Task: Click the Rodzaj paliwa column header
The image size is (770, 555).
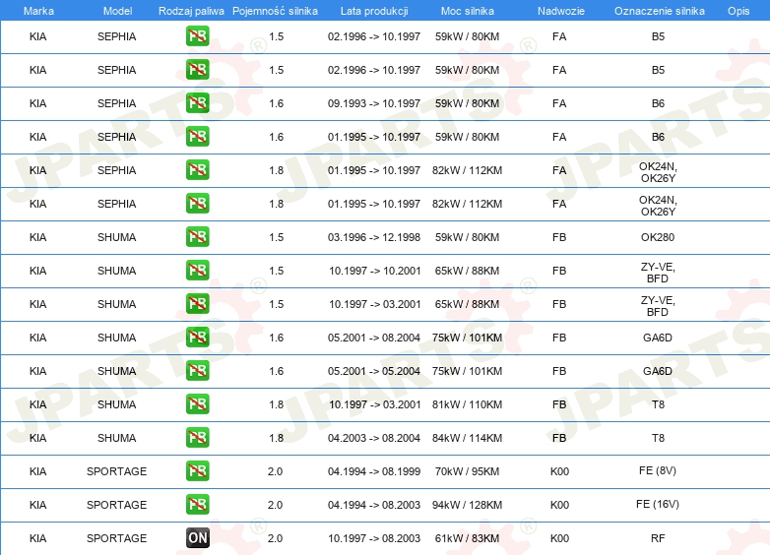Action: [x=191, y=11]
